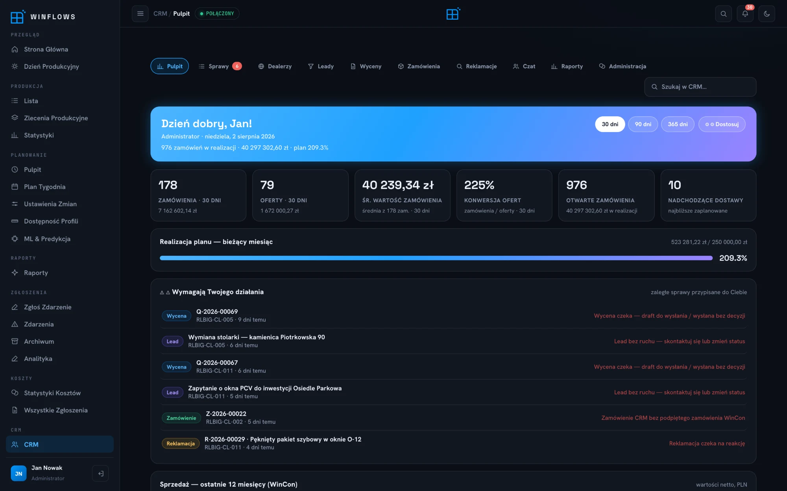Open quote Q-2026-00067 row
Viewport: 787px width, 491px height.
[453, 366]
